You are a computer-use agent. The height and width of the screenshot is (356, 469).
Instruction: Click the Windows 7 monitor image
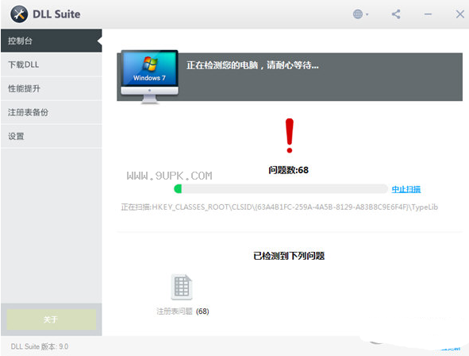(x=149, y=76)
